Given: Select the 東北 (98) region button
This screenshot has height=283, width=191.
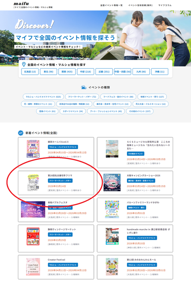Looking at the screenshot, I should point(49,72).
